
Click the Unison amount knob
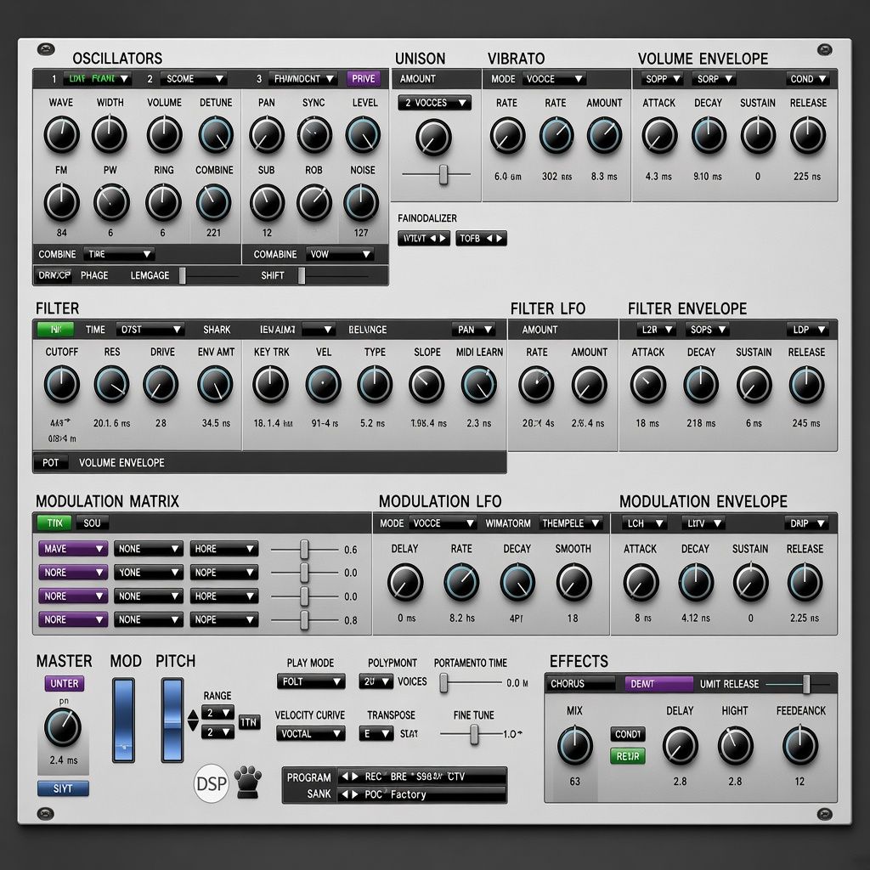tap(433, 138)
